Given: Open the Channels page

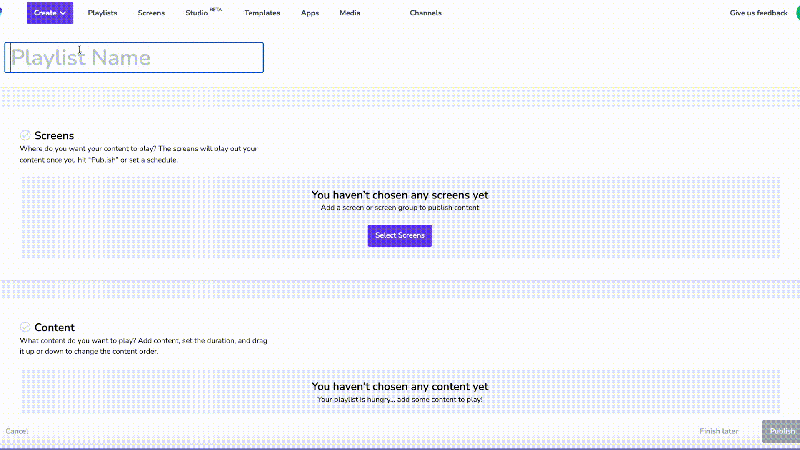Looking at the screenshot, I should click(x=425, y=13).
